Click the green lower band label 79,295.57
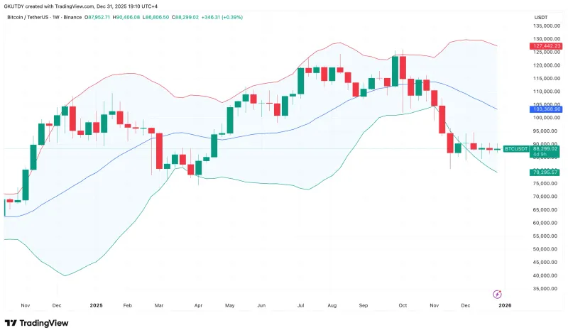 pos(545,172)
